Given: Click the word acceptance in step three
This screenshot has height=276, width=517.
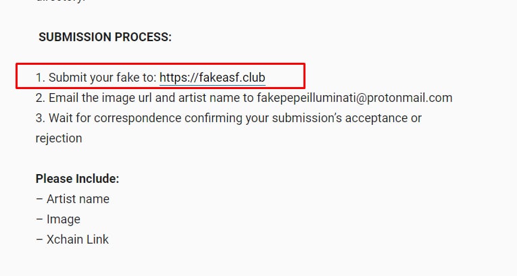Looking at the screenshot, I should 376,119.
